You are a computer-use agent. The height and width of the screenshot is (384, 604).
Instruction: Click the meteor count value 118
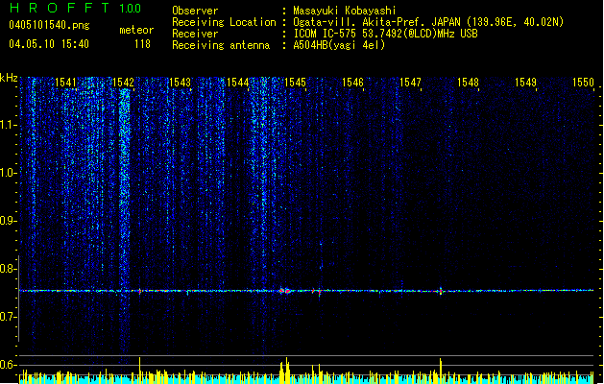(x=142, y=44)
